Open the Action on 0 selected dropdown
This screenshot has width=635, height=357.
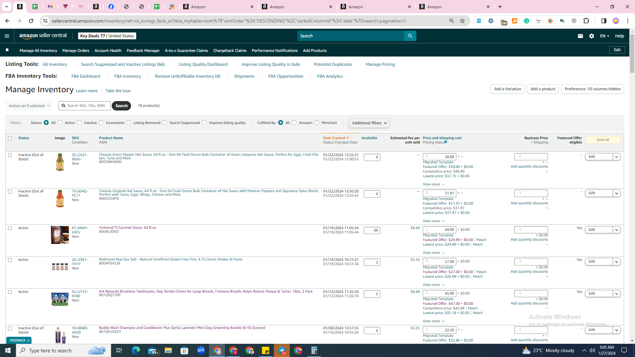(29, 106)
